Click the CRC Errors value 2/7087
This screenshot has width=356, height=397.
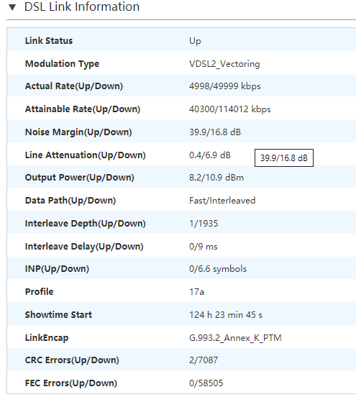click(x=204, y=360)
